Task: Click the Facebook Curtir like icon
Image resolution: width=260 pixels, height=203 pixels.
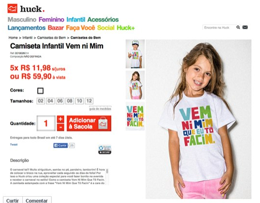Action: pyautogui.click(x=61, y=146)
